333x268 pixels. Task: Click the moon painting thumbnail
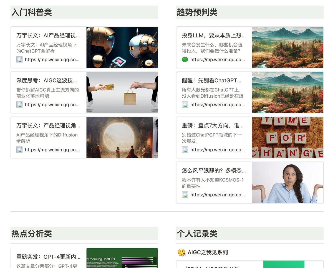point(122,138)
